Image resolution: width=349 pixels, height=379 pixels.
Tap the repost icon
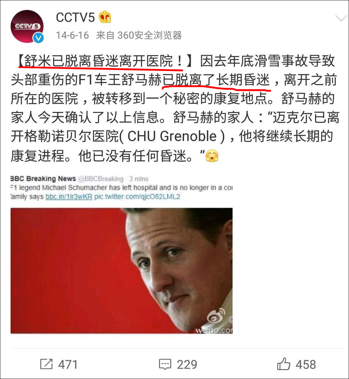(x=46, y=364)
